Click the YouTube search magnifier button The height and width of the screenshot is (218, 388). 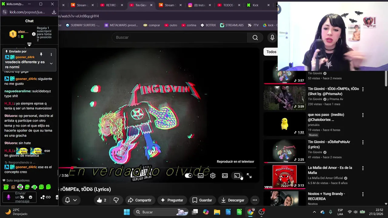[x=255, y=37]
